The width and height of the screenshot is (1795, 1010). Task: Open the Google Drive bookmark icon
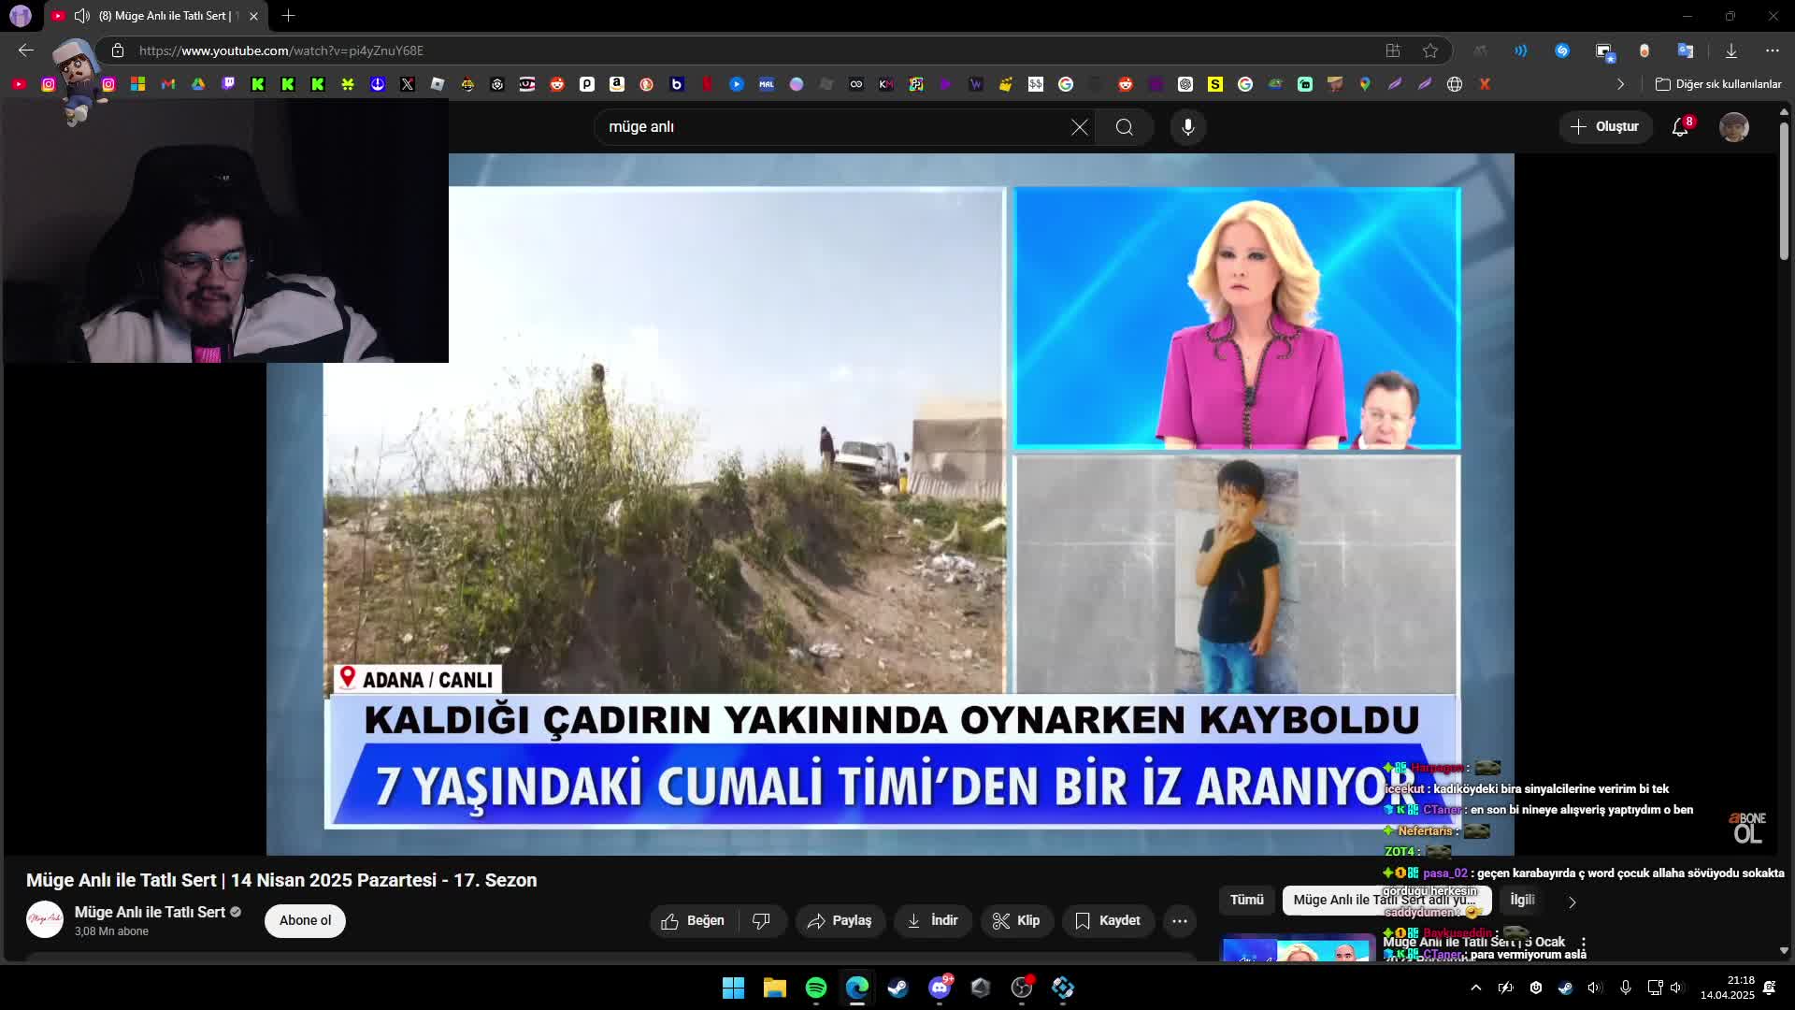(198, 84)
